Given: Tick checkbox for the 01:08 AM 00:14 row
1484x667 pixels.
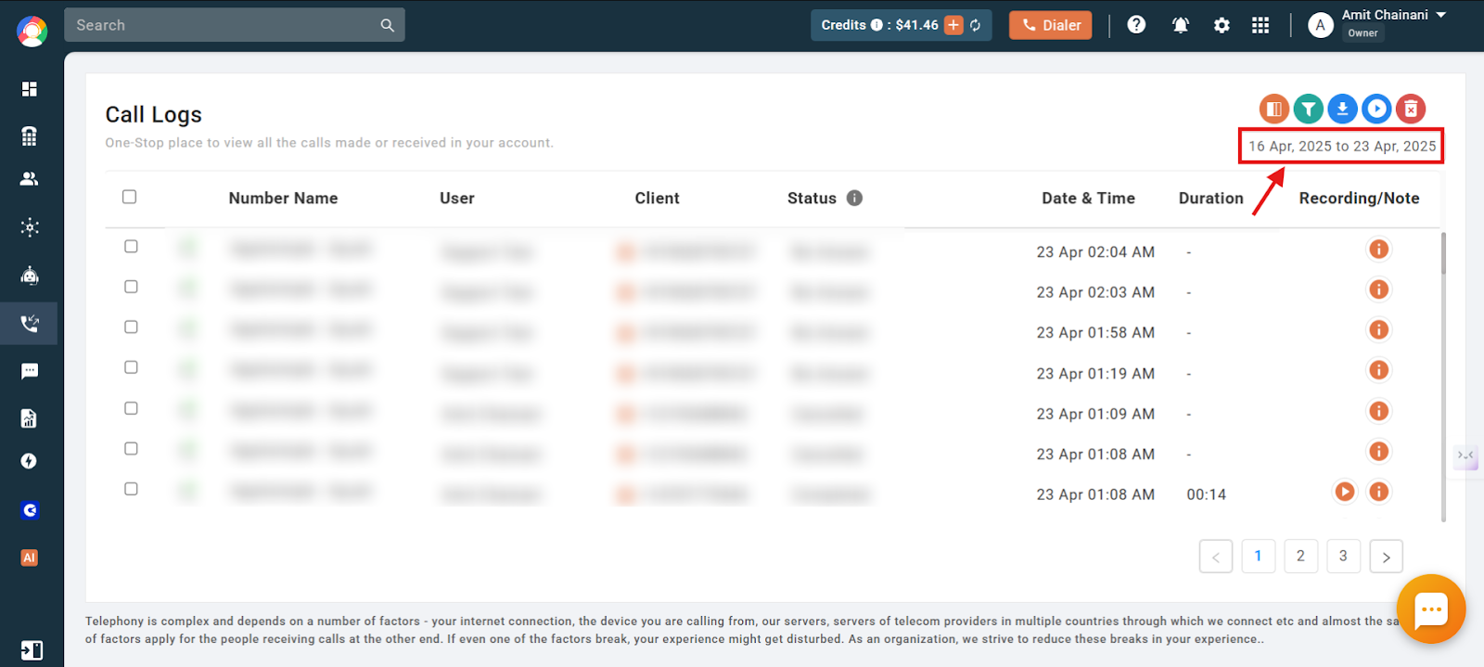Looking at the screenshot, I should (x=131, y=489).
